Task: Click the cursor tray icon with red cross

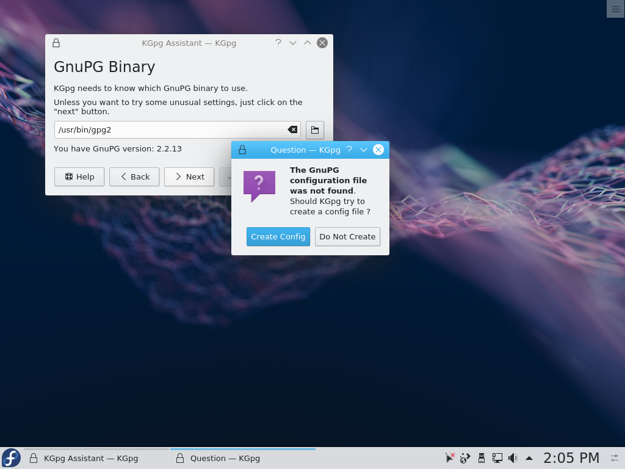Action: [450, 458]
